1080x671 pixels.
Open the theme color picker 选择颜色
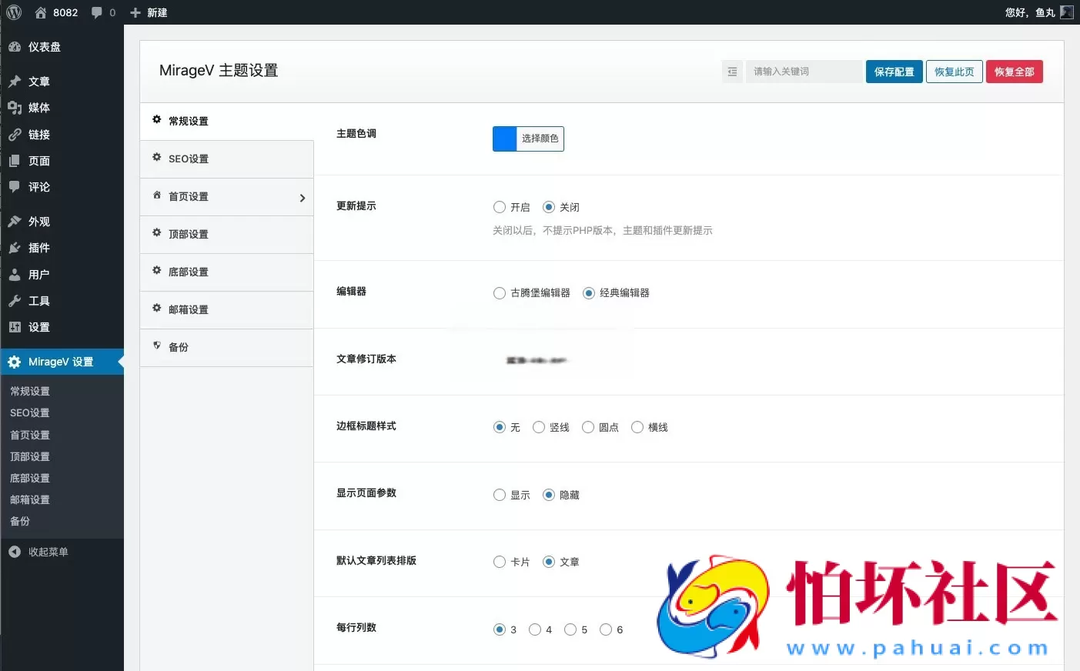pyautogui.click(x=539, y=139)
